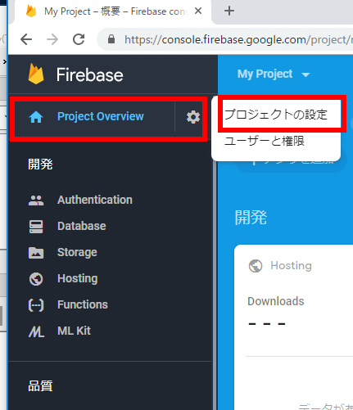Open Project Overview link
This screenshot has width=353, height=410.
pos(100,116)
